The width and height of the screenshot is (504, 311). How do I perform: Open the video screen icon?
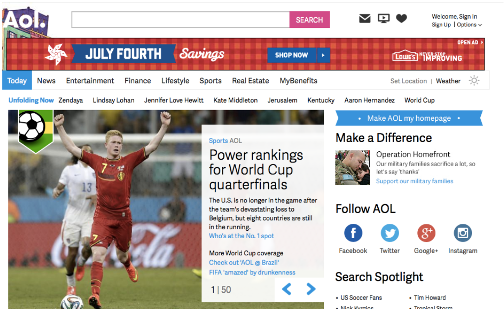point(383,19)
